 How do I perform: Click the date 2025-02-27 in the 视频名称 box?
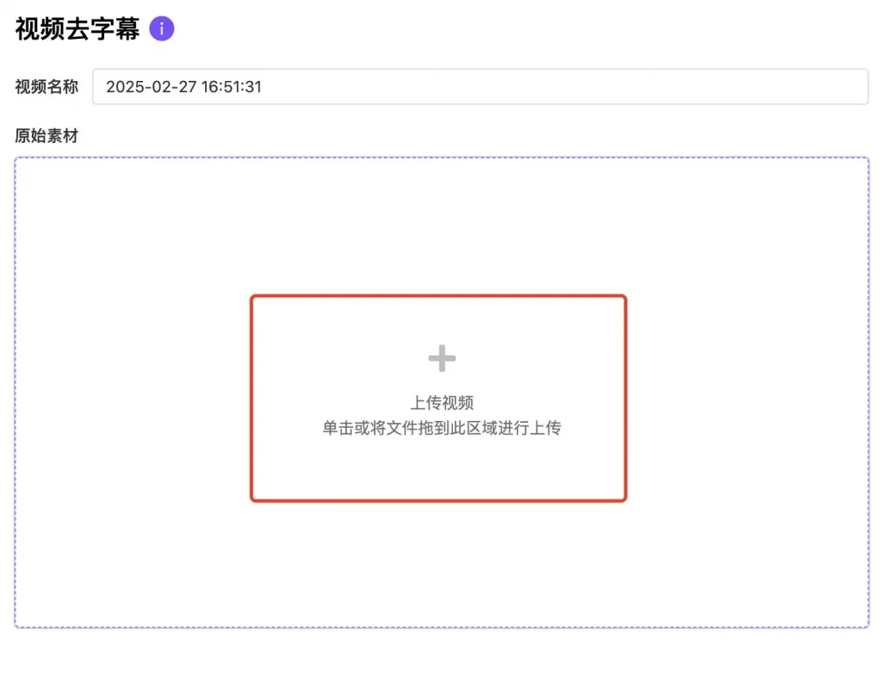pyautogui.click(x=152, y=87)
